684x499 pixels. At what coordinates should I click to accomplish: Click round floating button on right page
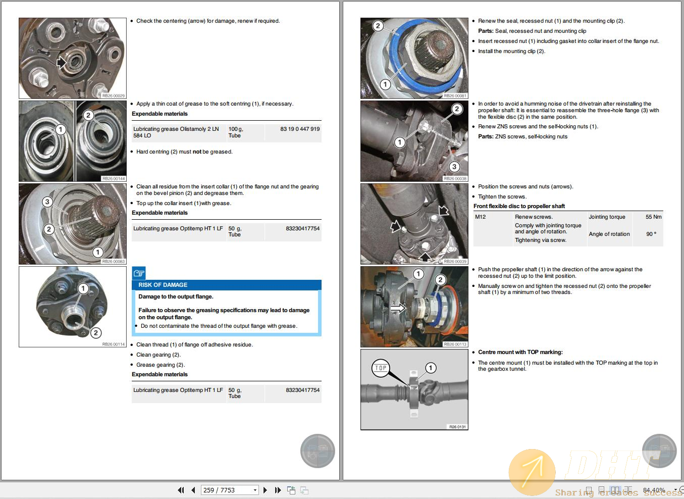tap(659, 451)
